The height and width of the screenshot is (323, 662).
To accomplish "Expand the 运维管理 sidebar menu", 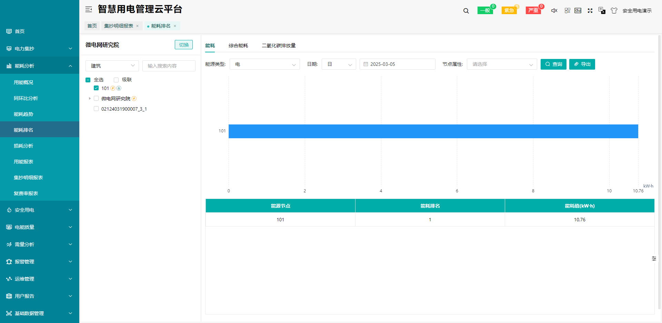I will pyautogui.click(x=40, y=279).
